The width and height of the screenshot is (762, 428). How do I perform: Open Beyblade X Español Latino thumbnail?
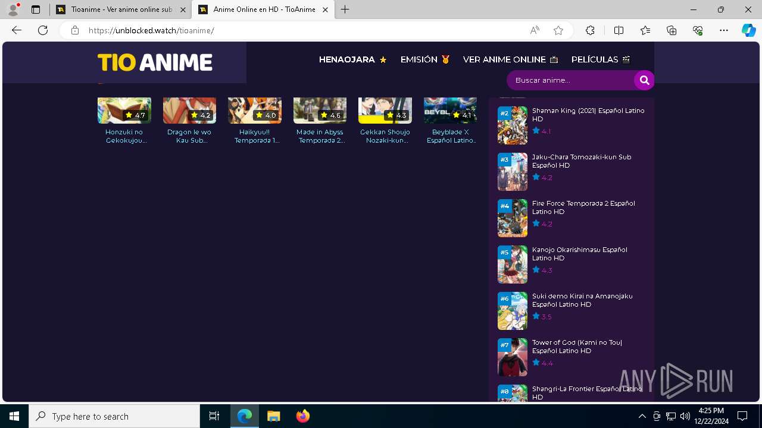click(x=450, y=110)
